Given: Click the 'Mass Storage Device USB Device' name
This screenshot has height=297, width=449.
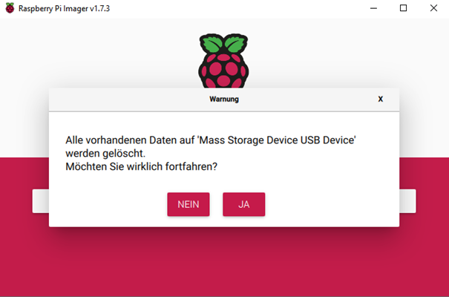Looking at the screenshot, I should point(276,140).
